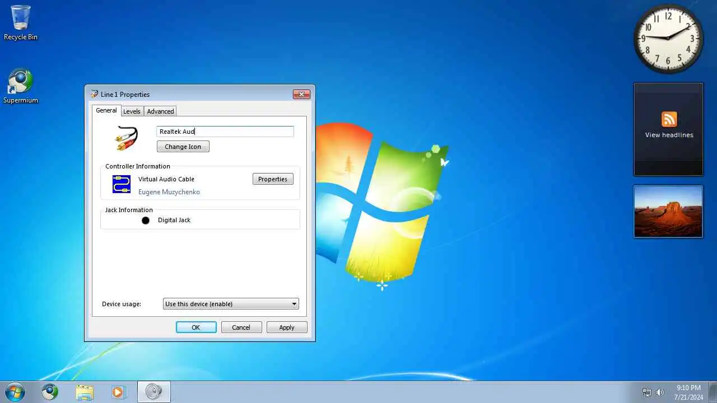
Task: Click the Apply button
Action: point(287,327)
